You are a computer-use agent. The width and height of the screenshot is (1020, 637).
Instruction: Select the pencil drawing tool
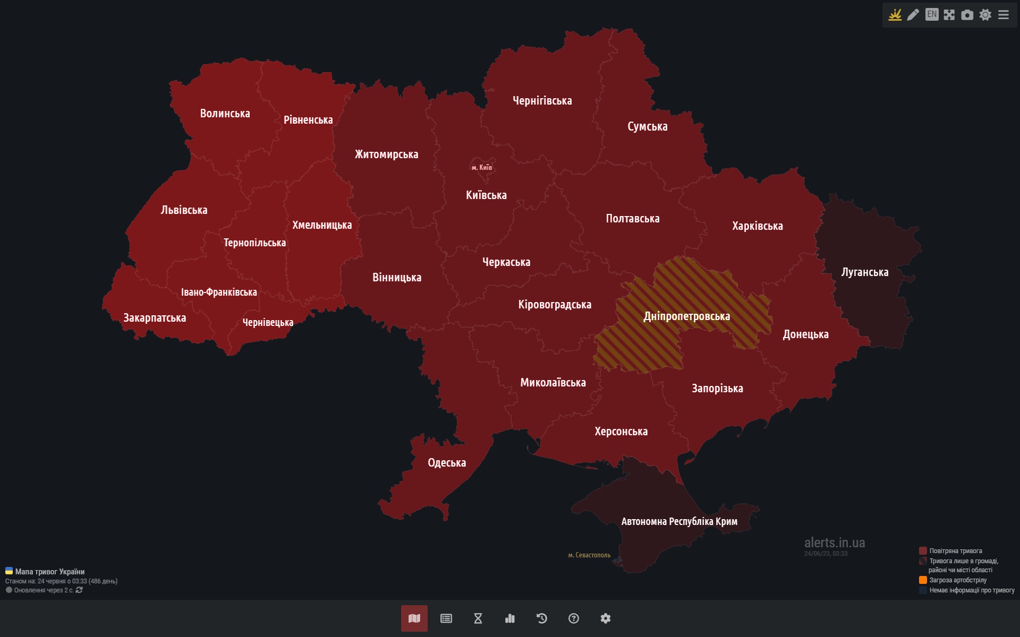[x=913, y=15]
